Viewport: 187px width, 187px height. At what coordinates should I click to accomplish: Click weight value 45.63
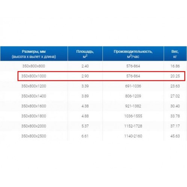pos(175,136)
